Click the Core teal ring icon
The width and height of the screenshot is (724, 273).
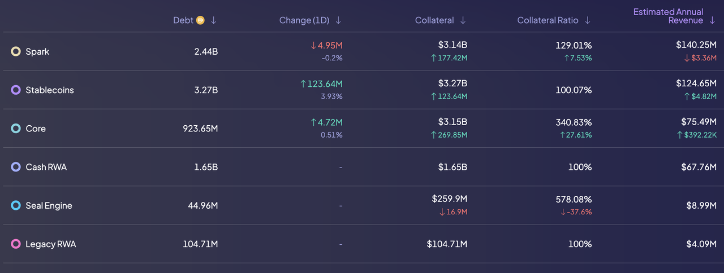pyautogui.click(x=16, y=129)
